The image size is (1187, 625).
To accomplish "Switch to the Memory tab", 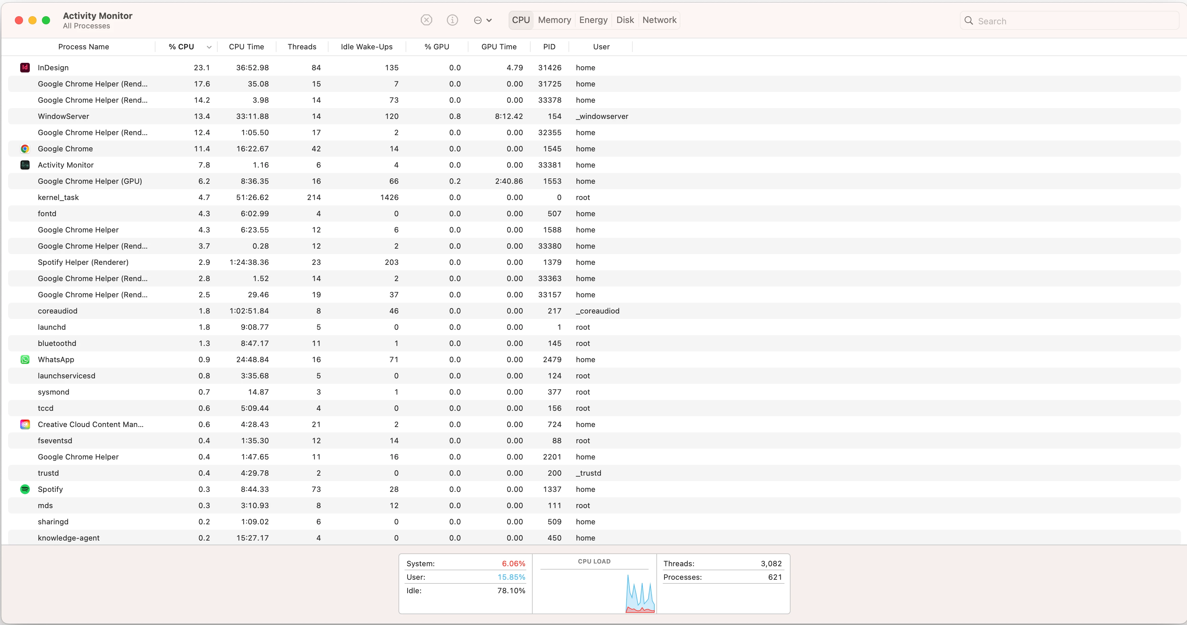I will click(x=554, y=20).
